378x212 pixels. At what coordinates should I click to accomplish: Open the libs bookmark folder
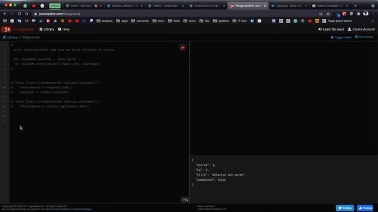point(204,21)
